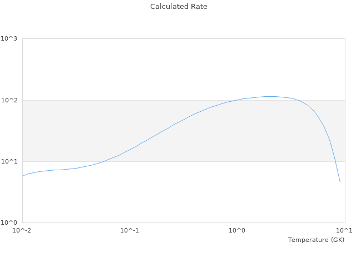Click the "Calculated Rate" chart title

click(x=178, y=7)
